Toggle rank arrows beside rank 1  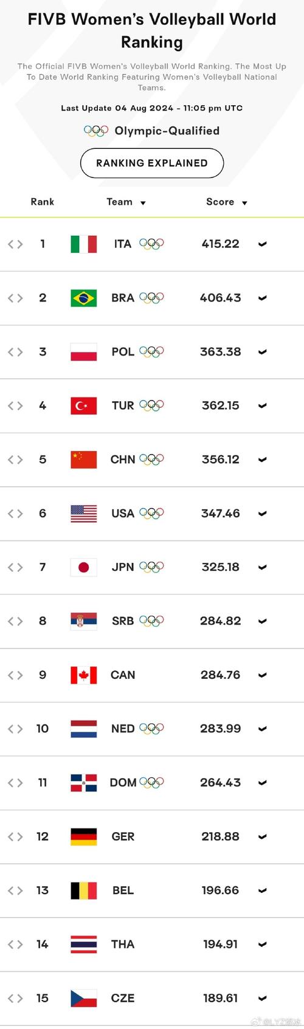coord(15,244)
